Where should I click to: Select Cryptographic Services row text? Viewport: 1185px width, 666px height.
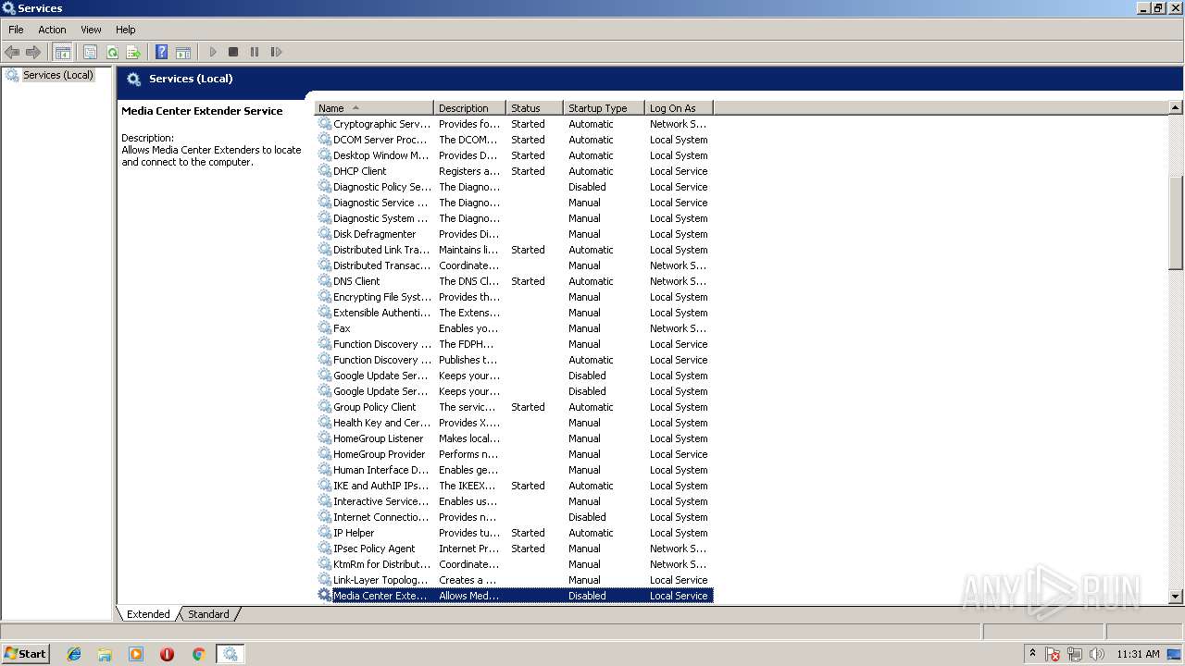click(x=381, y=124)
